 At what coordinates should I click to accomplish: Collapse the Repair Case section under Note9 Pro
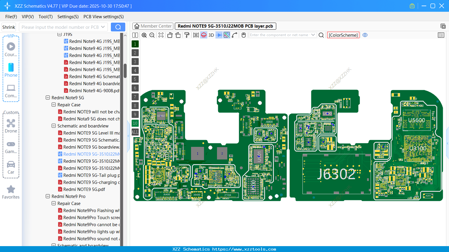coord(53,203)
